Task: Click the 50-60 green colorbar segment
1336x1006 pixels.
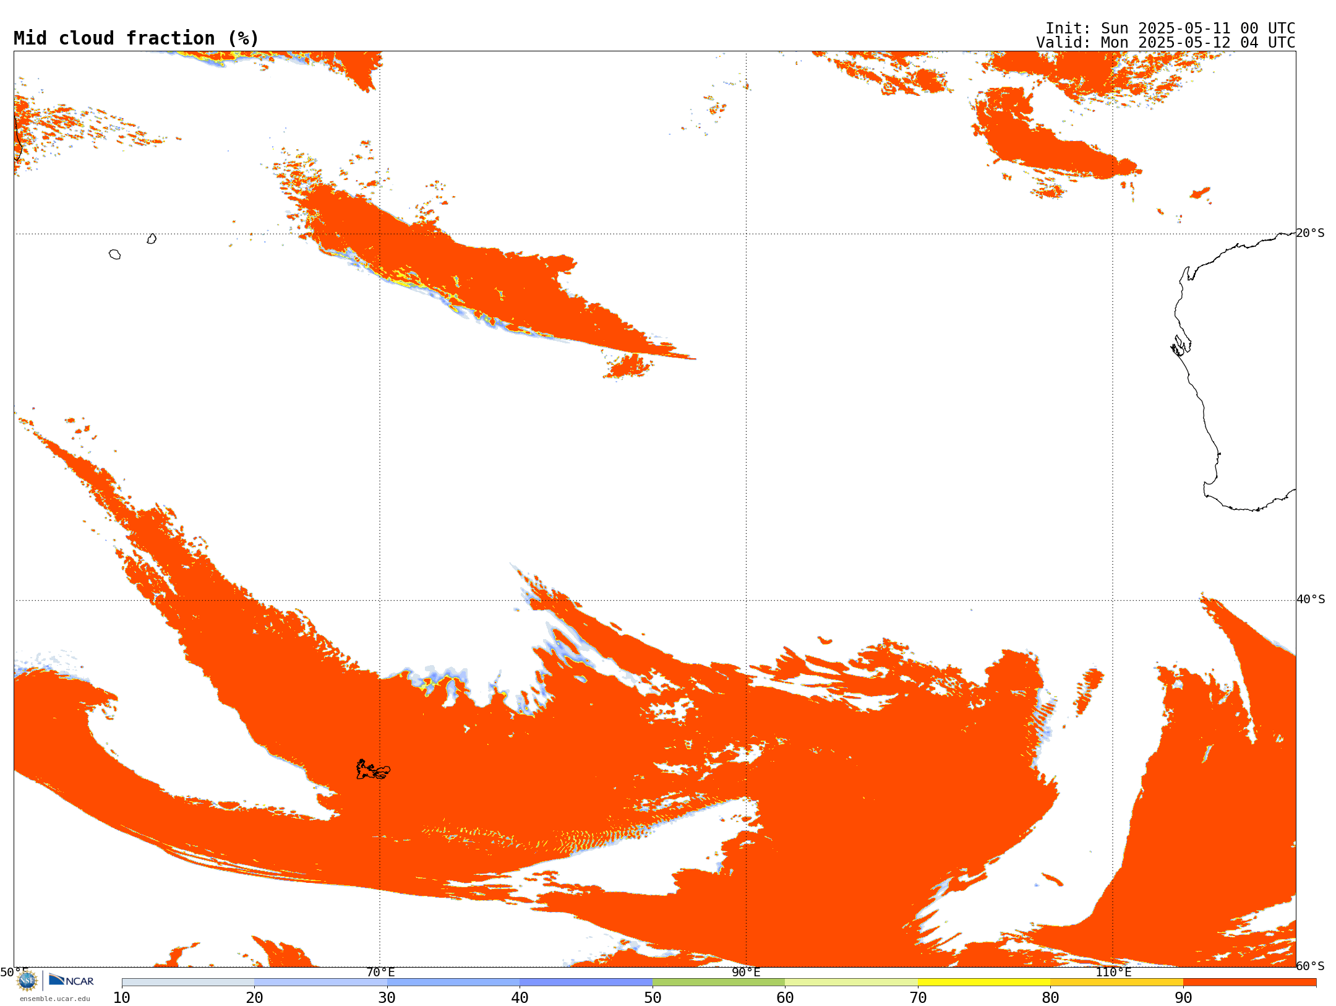Action: pyautogui.click(x=719, y=982)
